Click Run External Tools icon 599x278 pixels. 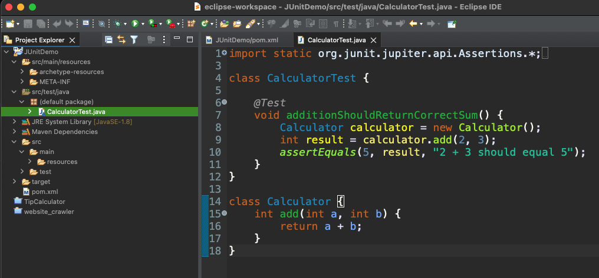point(170,24)
